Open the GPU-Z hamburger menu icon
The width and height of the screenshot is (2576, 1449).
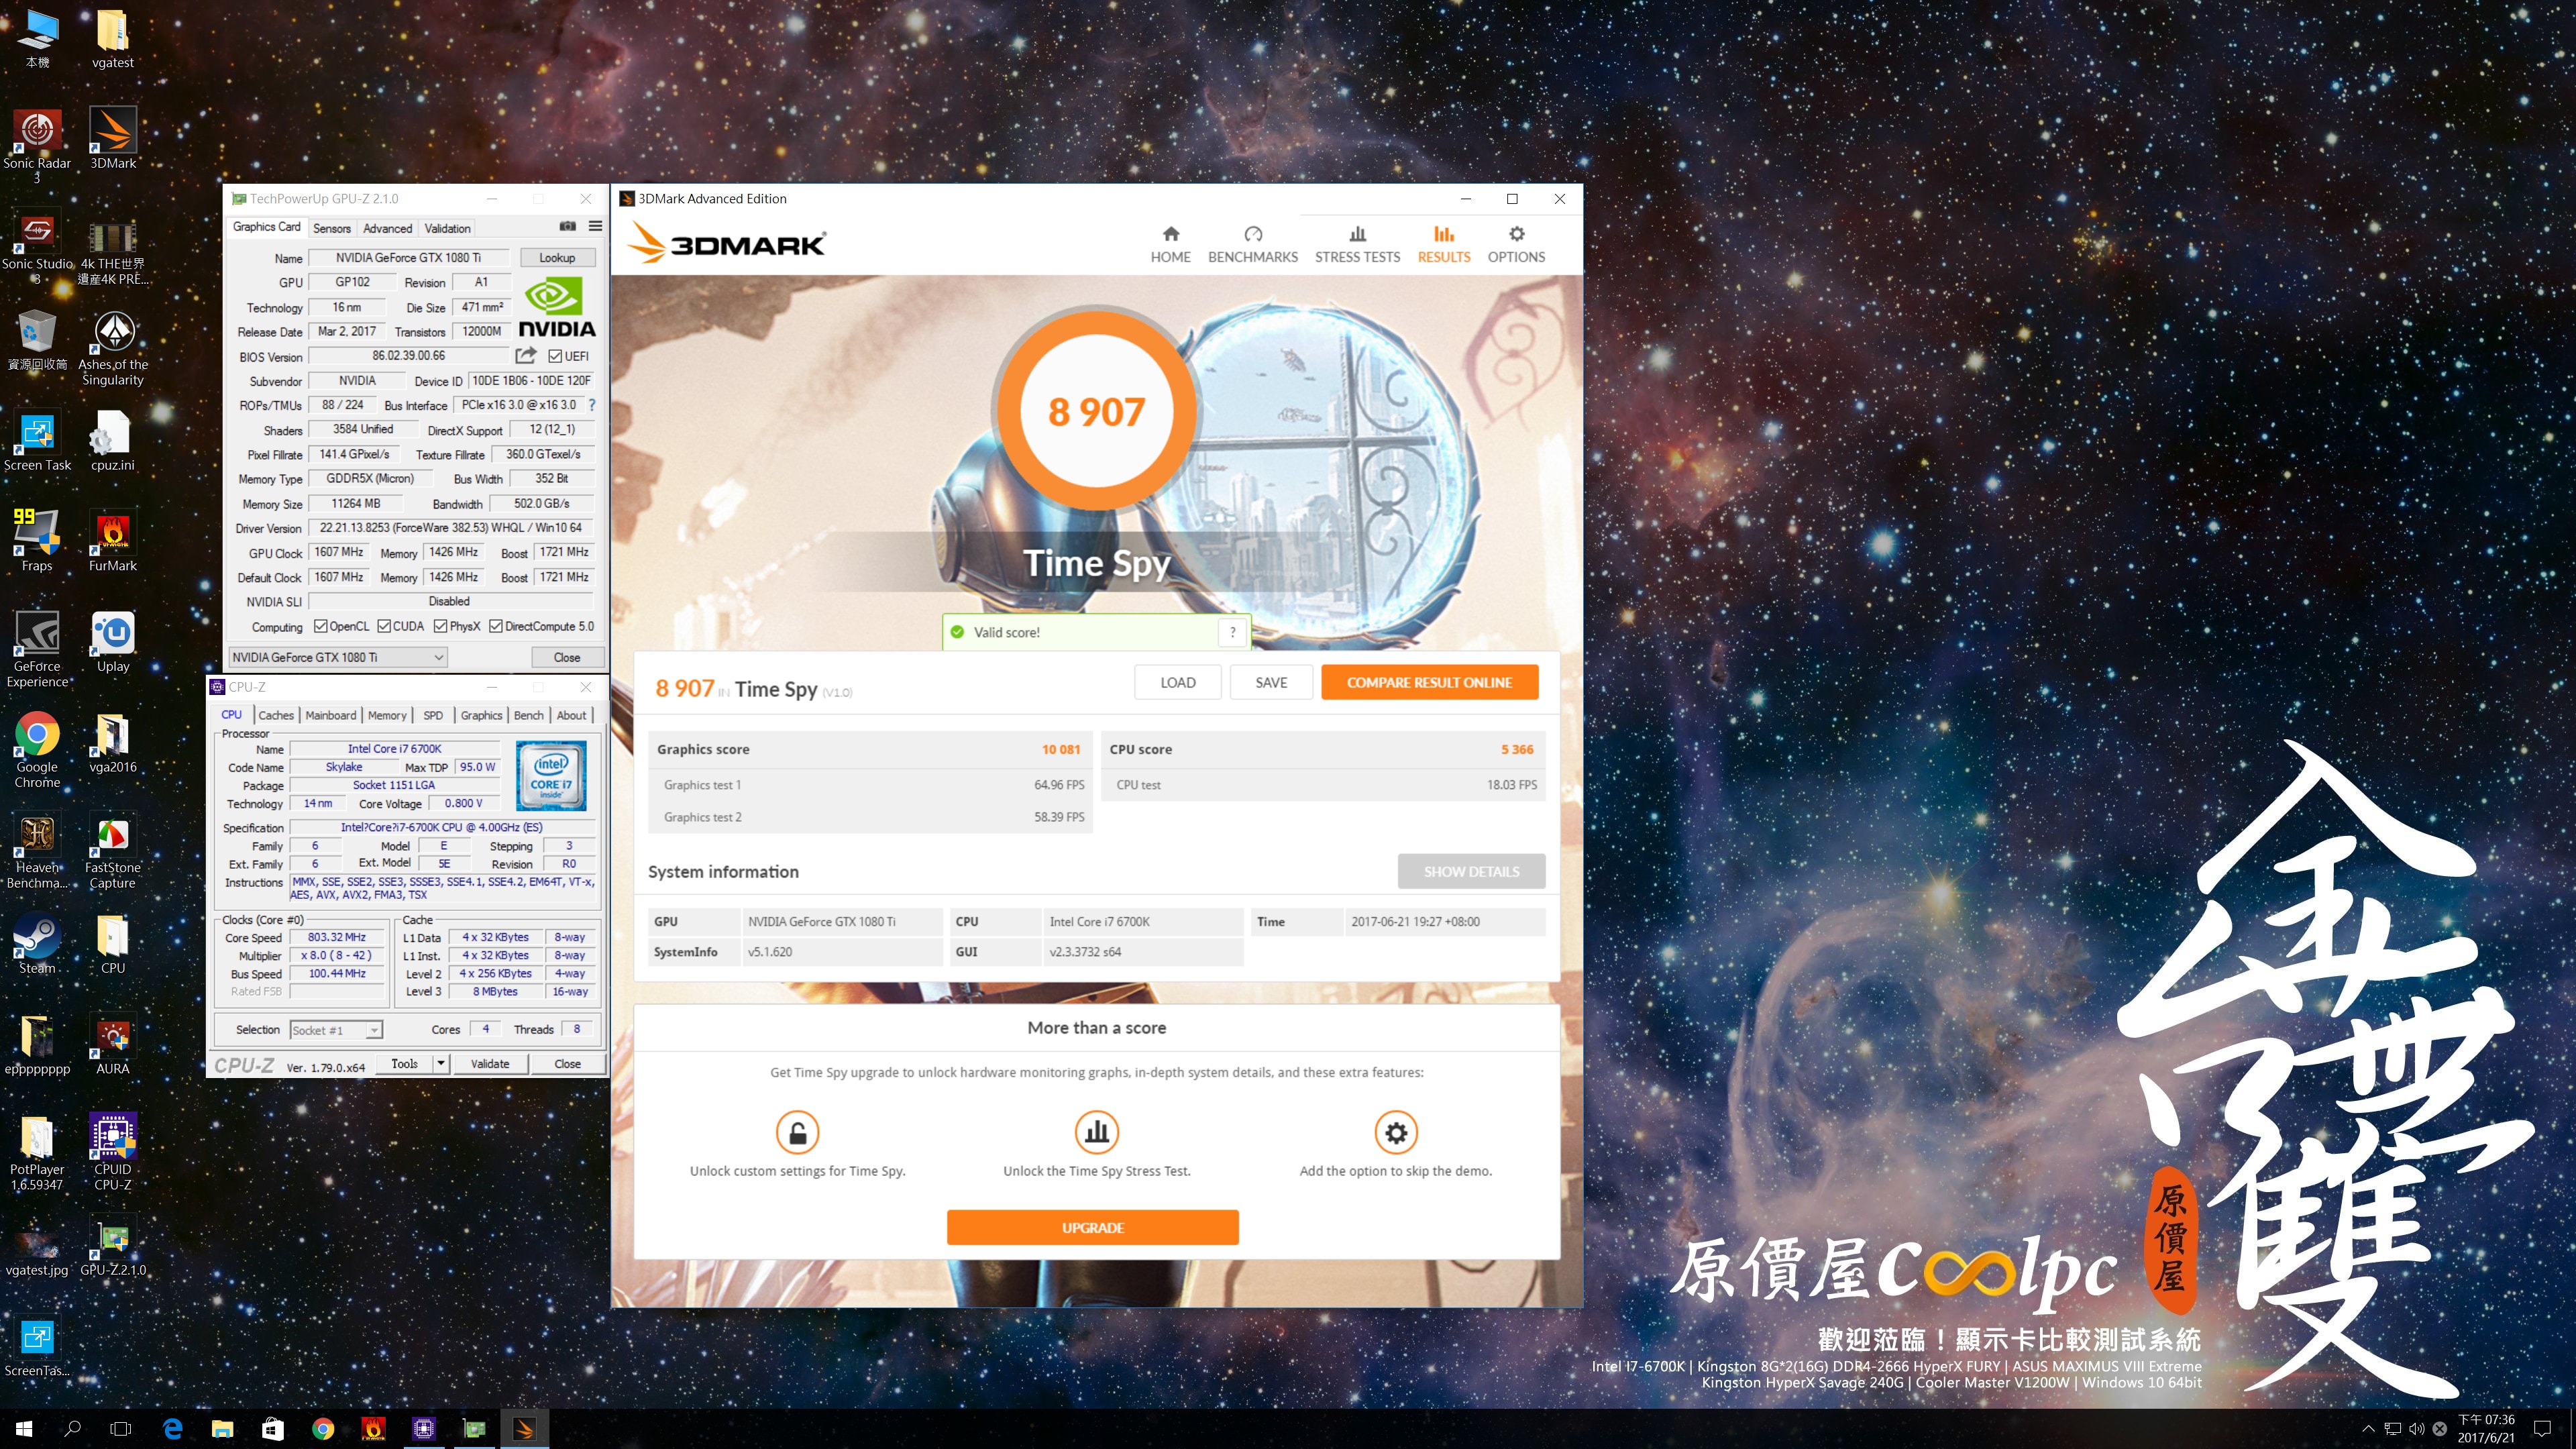click(595, 227)
